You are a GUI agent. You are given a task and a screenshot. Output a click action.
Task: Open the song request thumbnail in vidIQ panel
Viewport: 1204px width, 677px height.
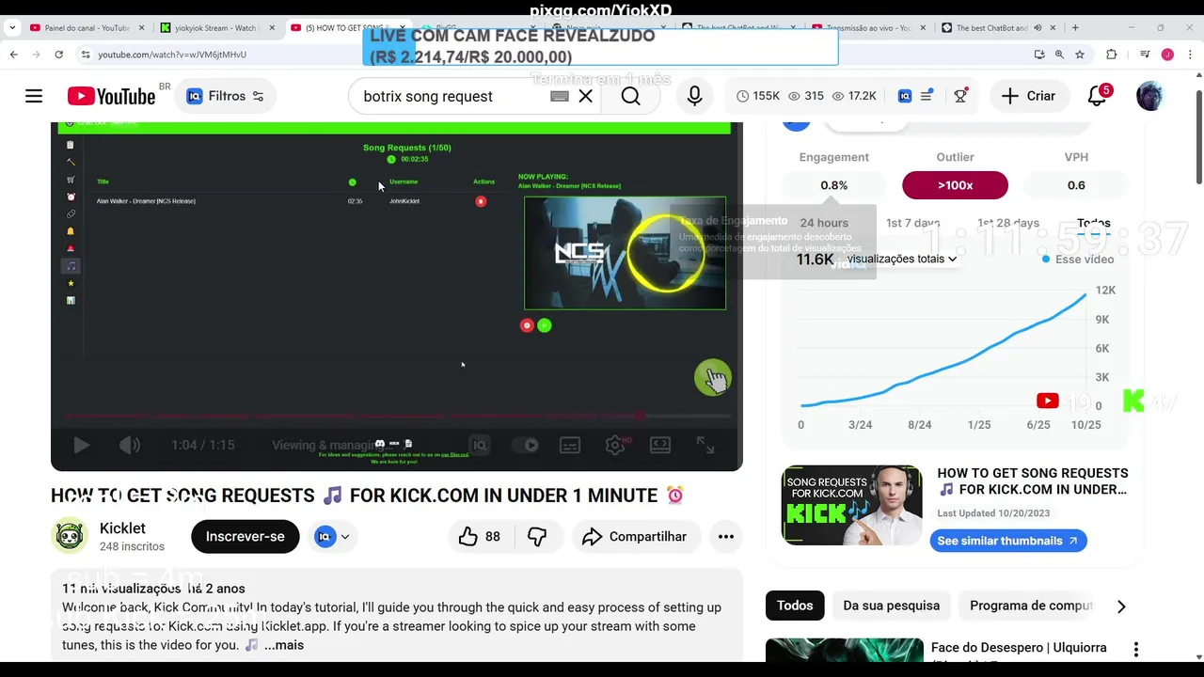pos(852,505)
